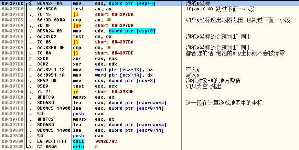Select the lea instruction at address 004397F3
This screenshot has width=299, height=150.
tap(118, 108)
